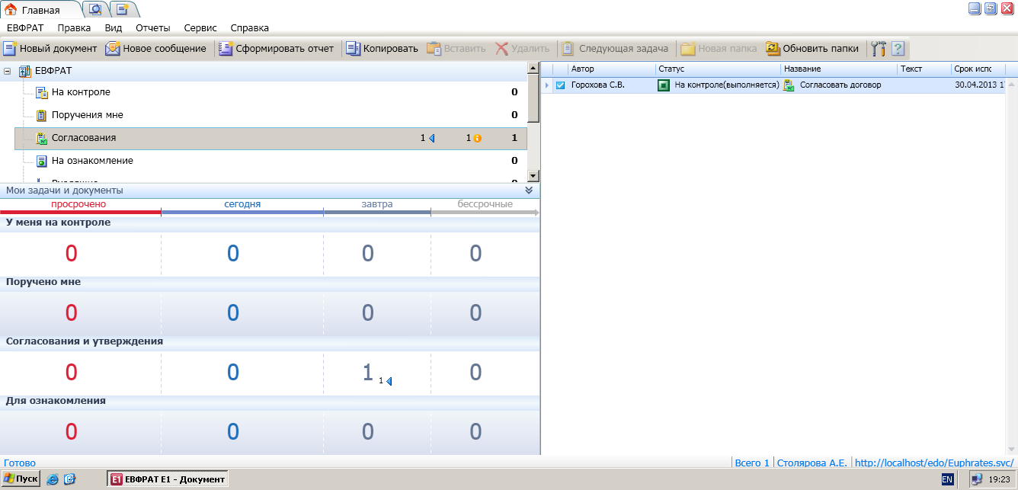Open the На ознакомление folder

point(92,161)
